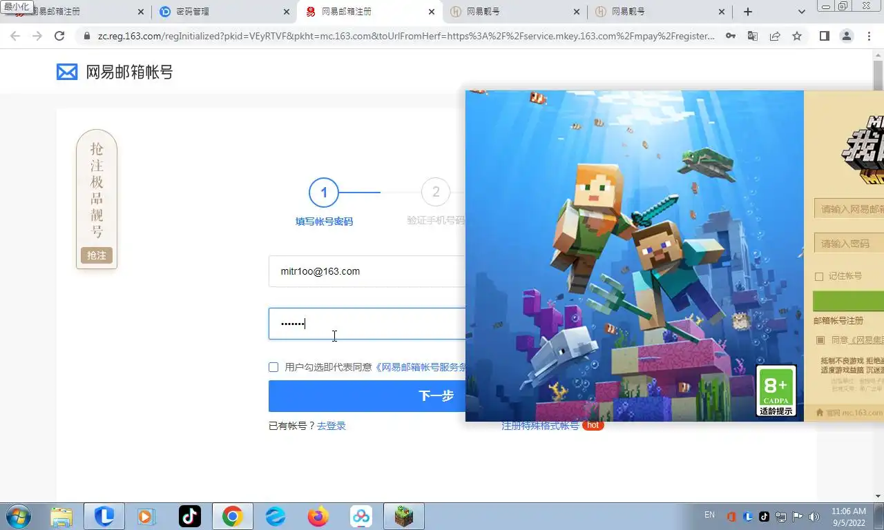This screenshot has height=530, width=884.
Task: Click 邮箱帐号注册 in the Minecraft window
Action: (838, 321)
